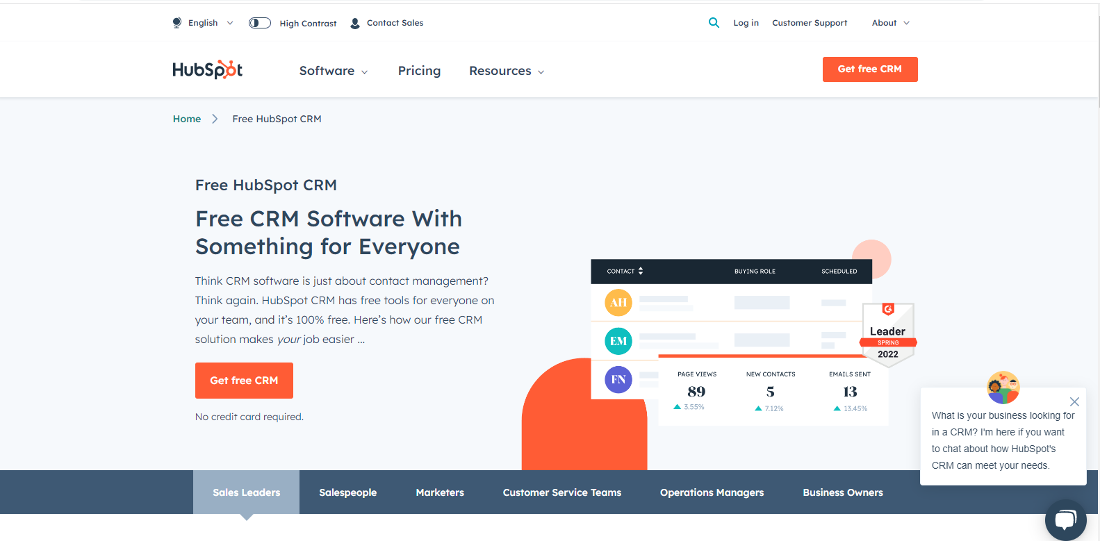Open Customer Support link

pyautogui.click(x=810, y=23)
